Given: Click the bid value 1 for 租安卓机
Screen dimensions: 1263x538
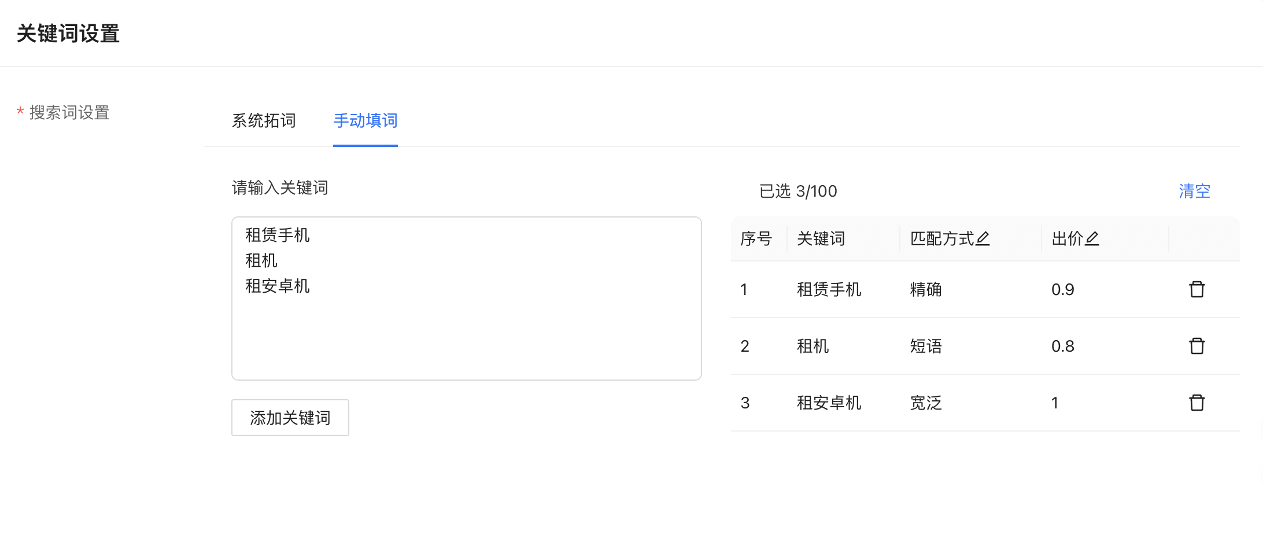Looking at the screenshot, I should click(1055, 403).
